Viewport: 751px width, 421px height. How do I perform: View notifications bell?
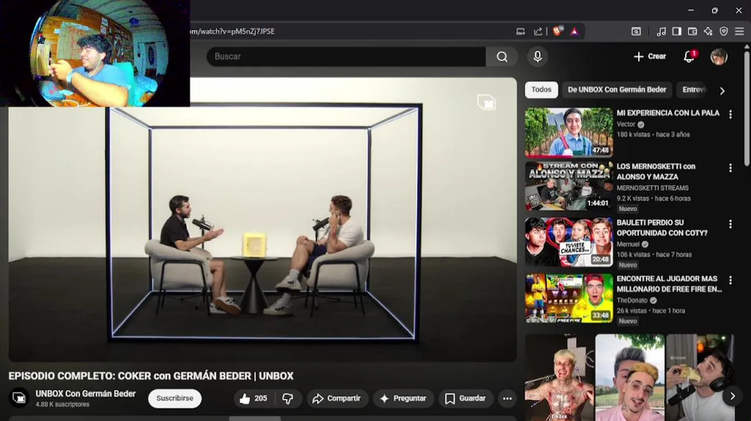[x=689, y=57]
